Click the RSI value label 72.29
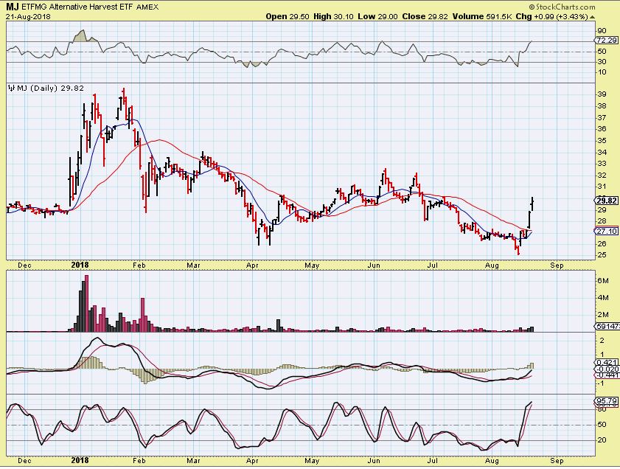 pyautogui.click(x=607, y=41)
